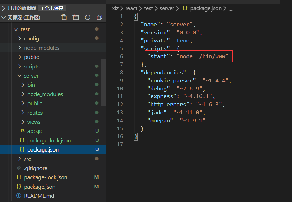Click the braces icon of server package-lock.json
This screenshot has width=292, height=202.
(22, 140)
